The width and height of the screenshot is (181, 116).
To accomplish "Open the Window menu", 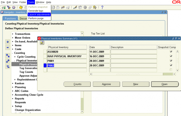I will tap(40, 2).
